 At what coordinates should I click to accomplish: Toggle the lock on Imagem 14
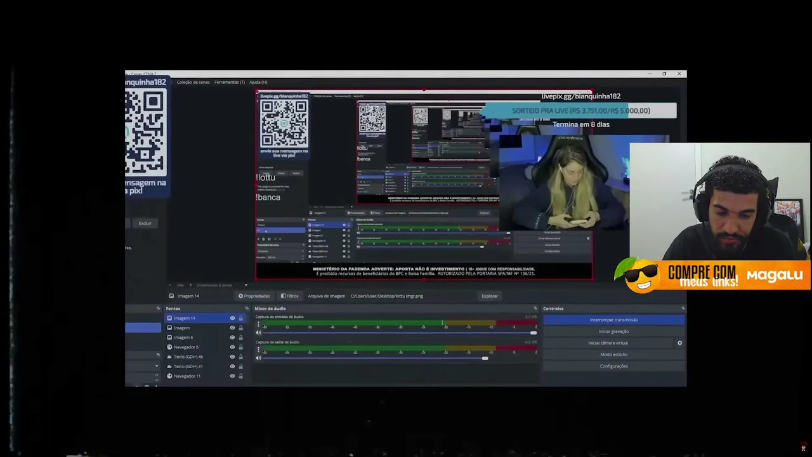point(240,318)
